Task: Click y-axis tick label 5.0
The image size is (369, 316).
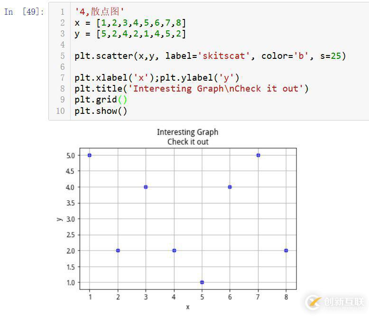Action: point(70,156)
